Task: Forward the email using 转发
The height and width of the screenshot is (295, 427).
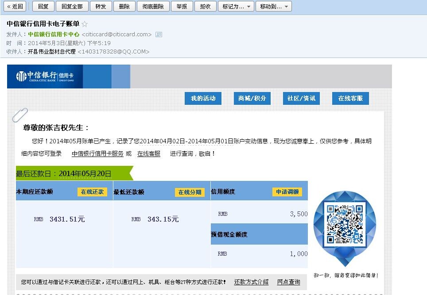Action: click(101, 7)
